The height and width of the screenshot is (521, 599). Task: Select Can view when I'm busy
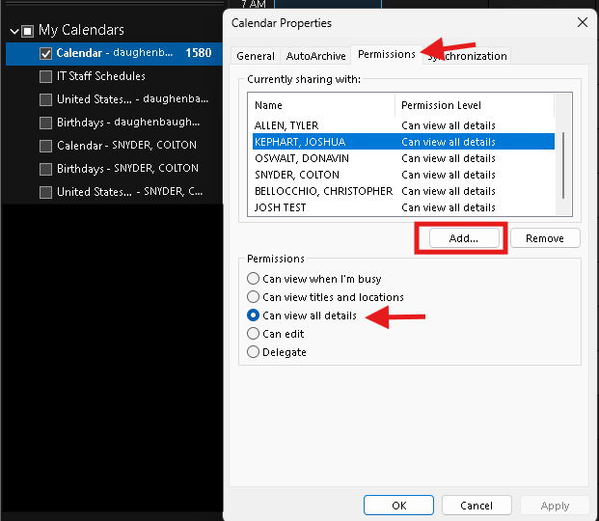254,279
